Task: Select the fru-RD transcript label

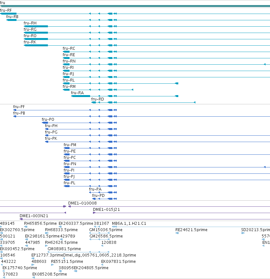Action: pyautogui.click(x=98, y=99)
